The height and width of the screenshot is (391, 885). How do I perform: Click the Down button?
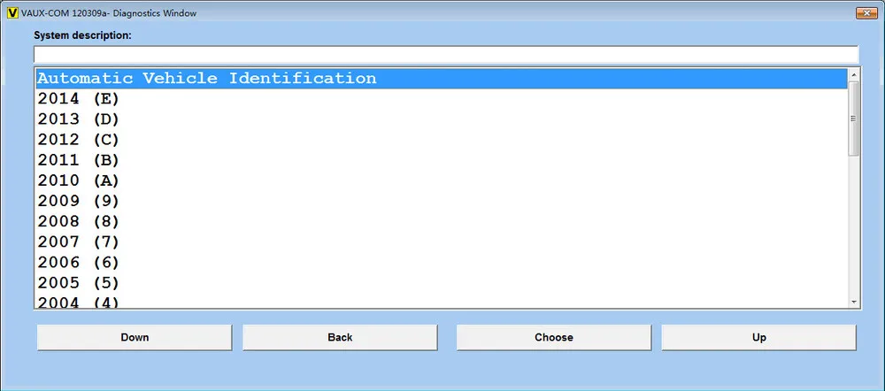[x=135, y=337]
